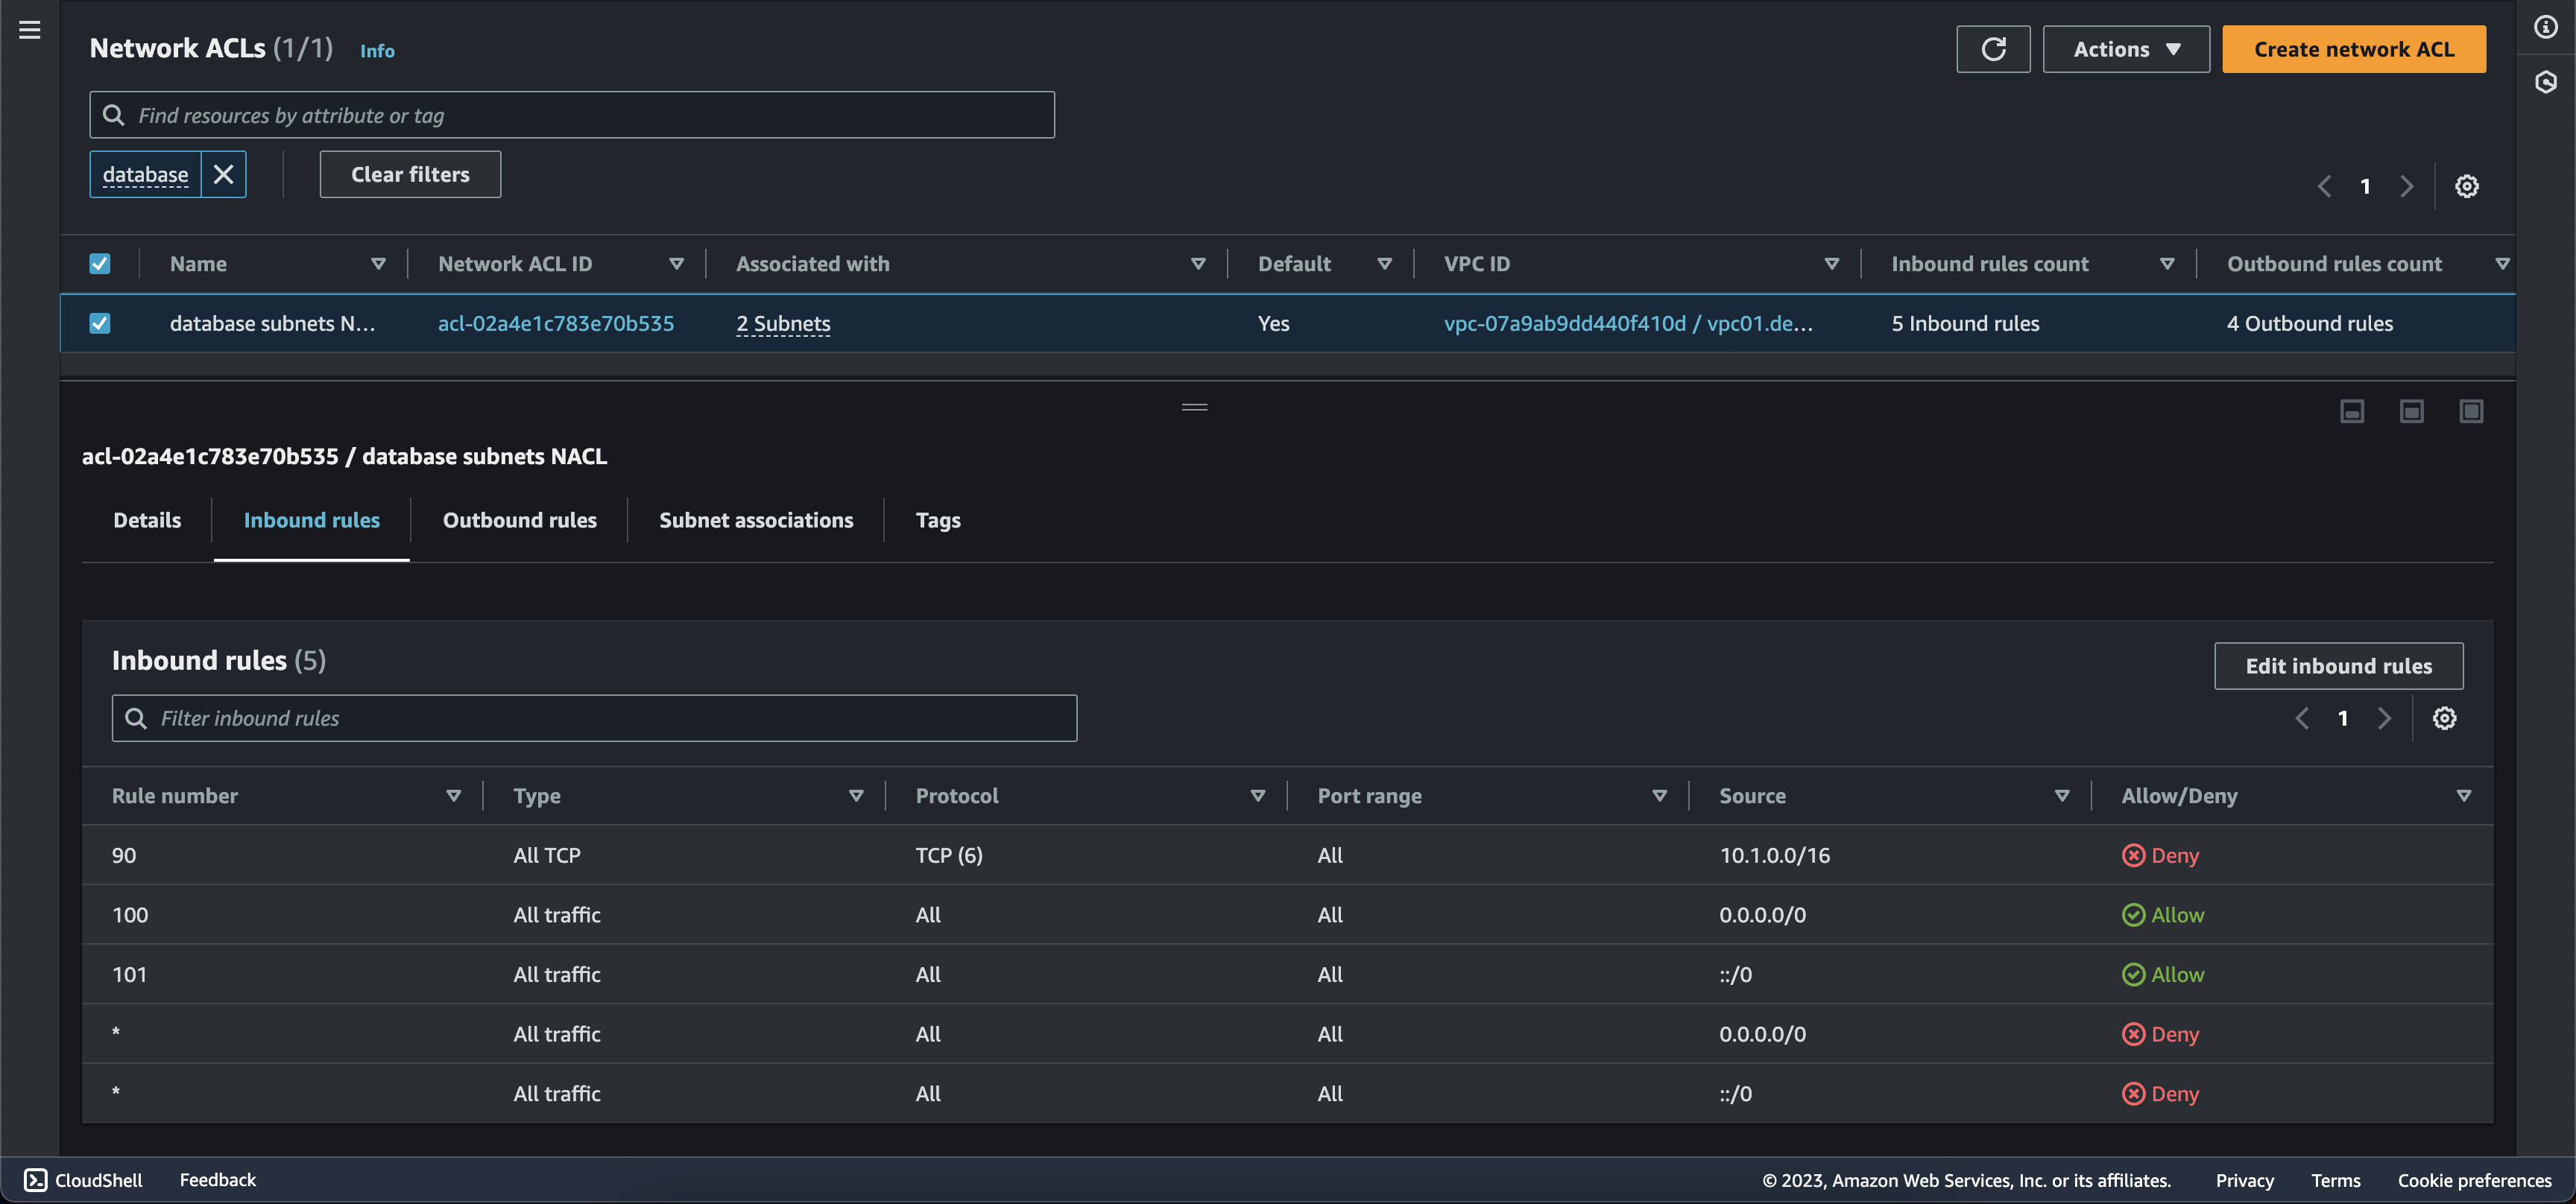
Task: Open table preferences gear for Network ACLs
Action: pos(2466,187)
